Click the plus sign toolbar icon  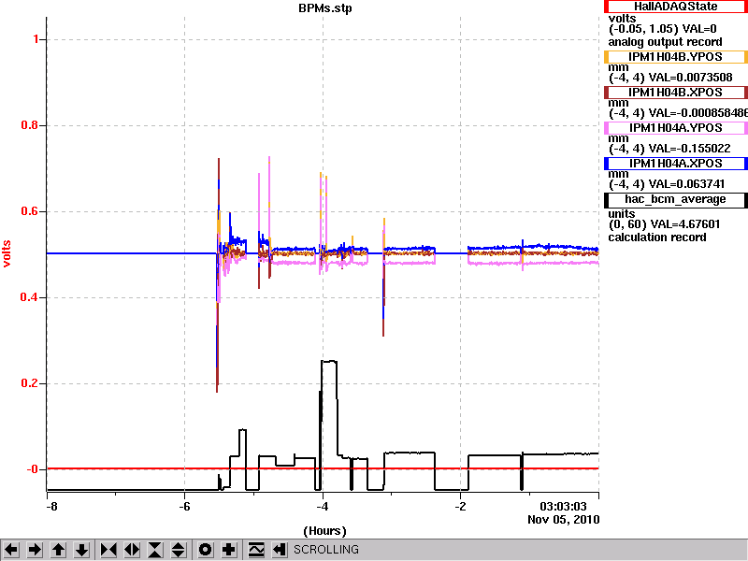point(229,550)
